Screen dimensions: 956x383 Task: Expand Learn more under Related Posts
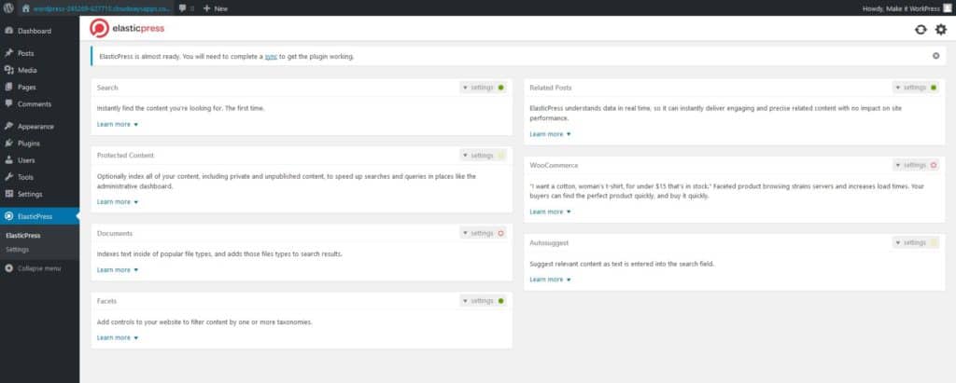pos(551,134)
